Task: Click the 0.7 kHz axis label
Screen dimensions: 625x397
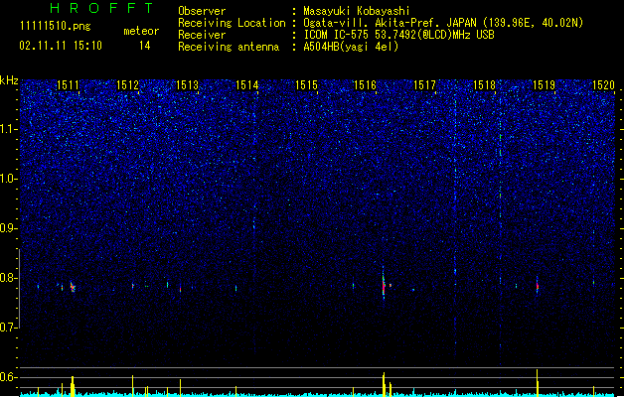Action: 9,328
